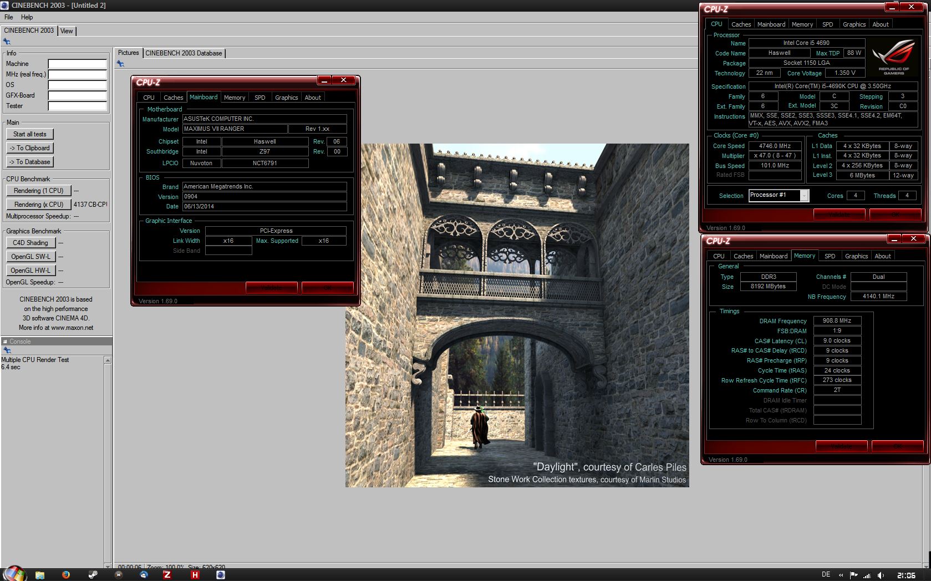Click the Tester input field
This screenshot has height=581, width=931.
click(77, 106)
